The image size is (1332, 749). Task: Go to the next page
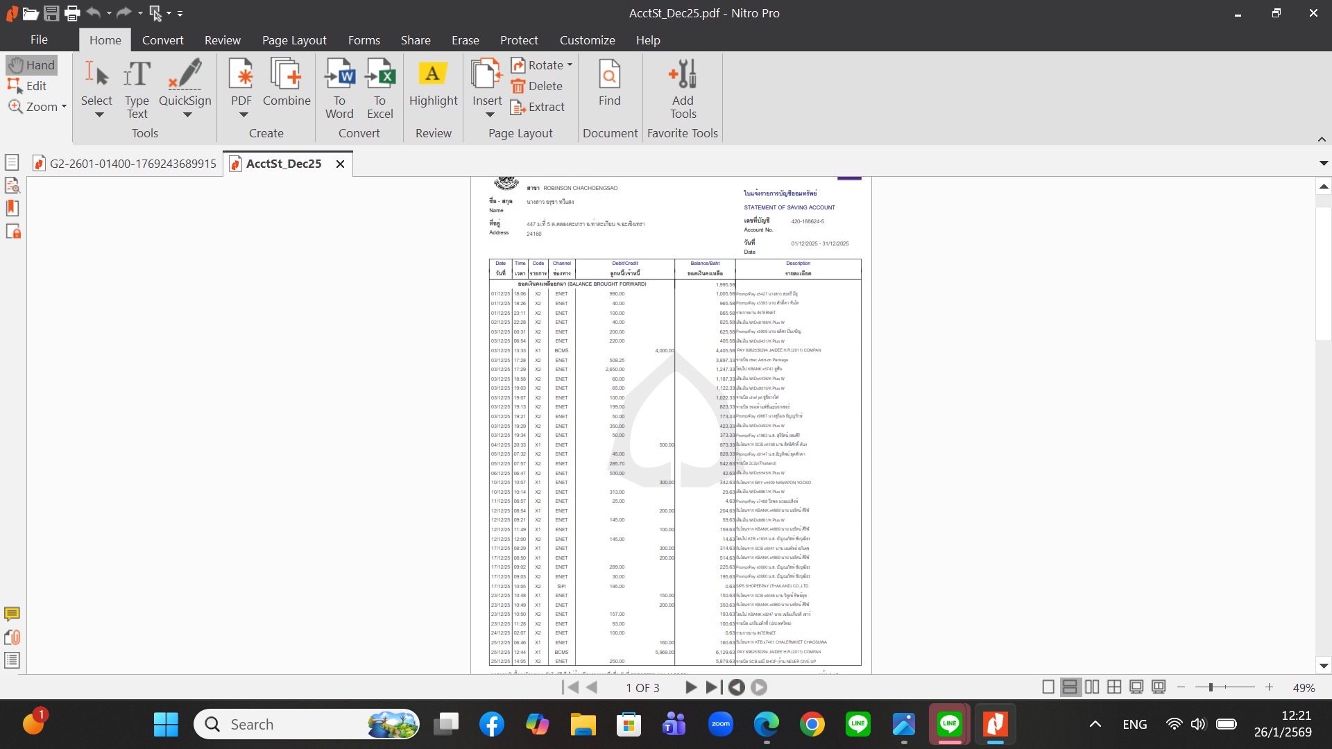tap(690, 687)
